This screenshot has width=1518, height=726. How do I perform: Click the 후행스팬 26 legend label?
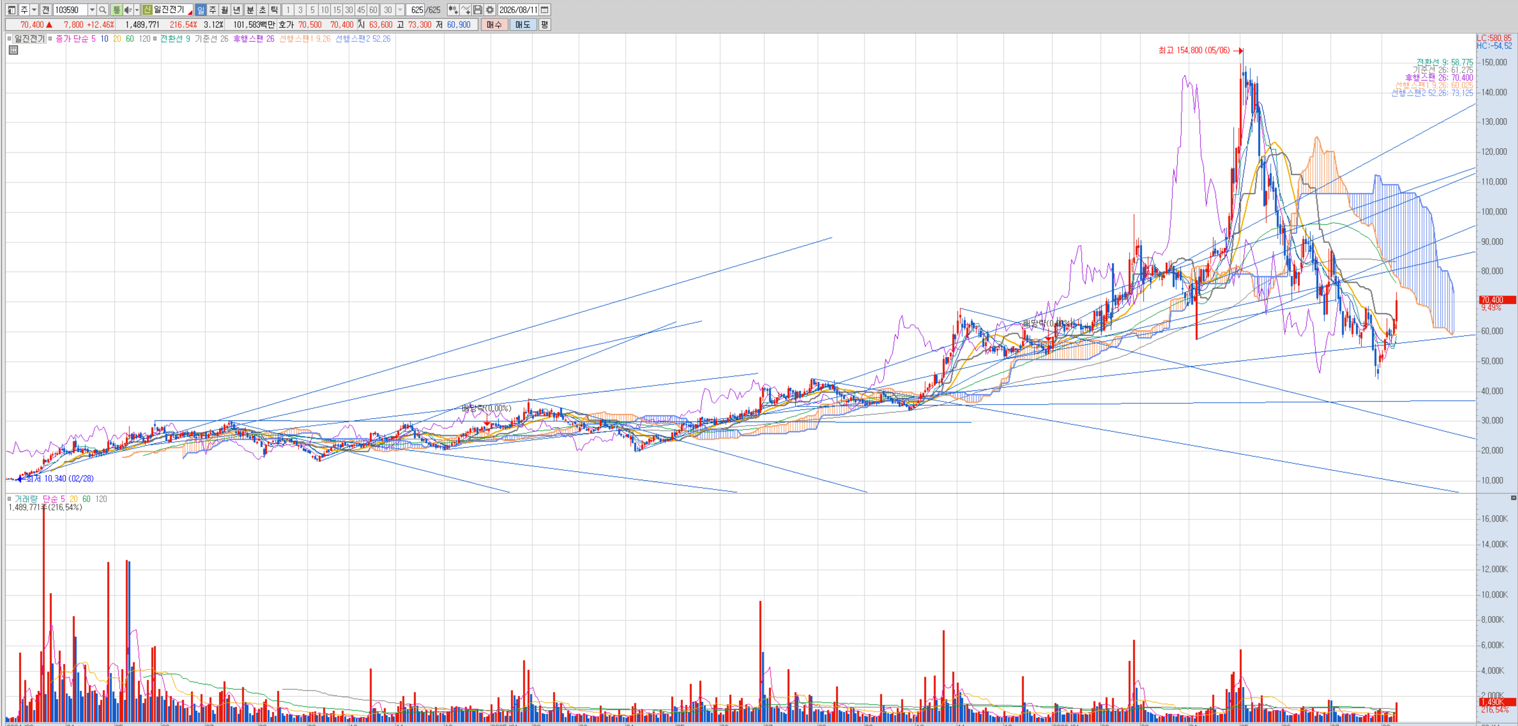[254, 39]
